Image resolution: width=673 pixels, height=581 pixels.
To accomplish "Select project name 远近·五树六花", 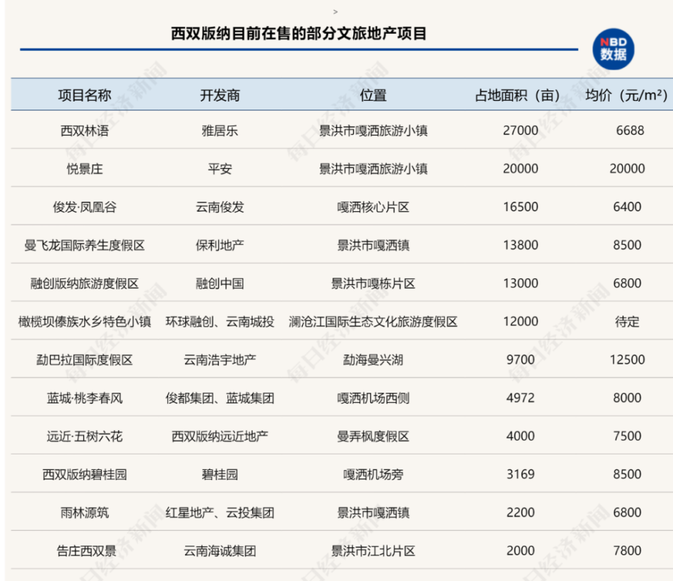I will [x=85, y=436].
